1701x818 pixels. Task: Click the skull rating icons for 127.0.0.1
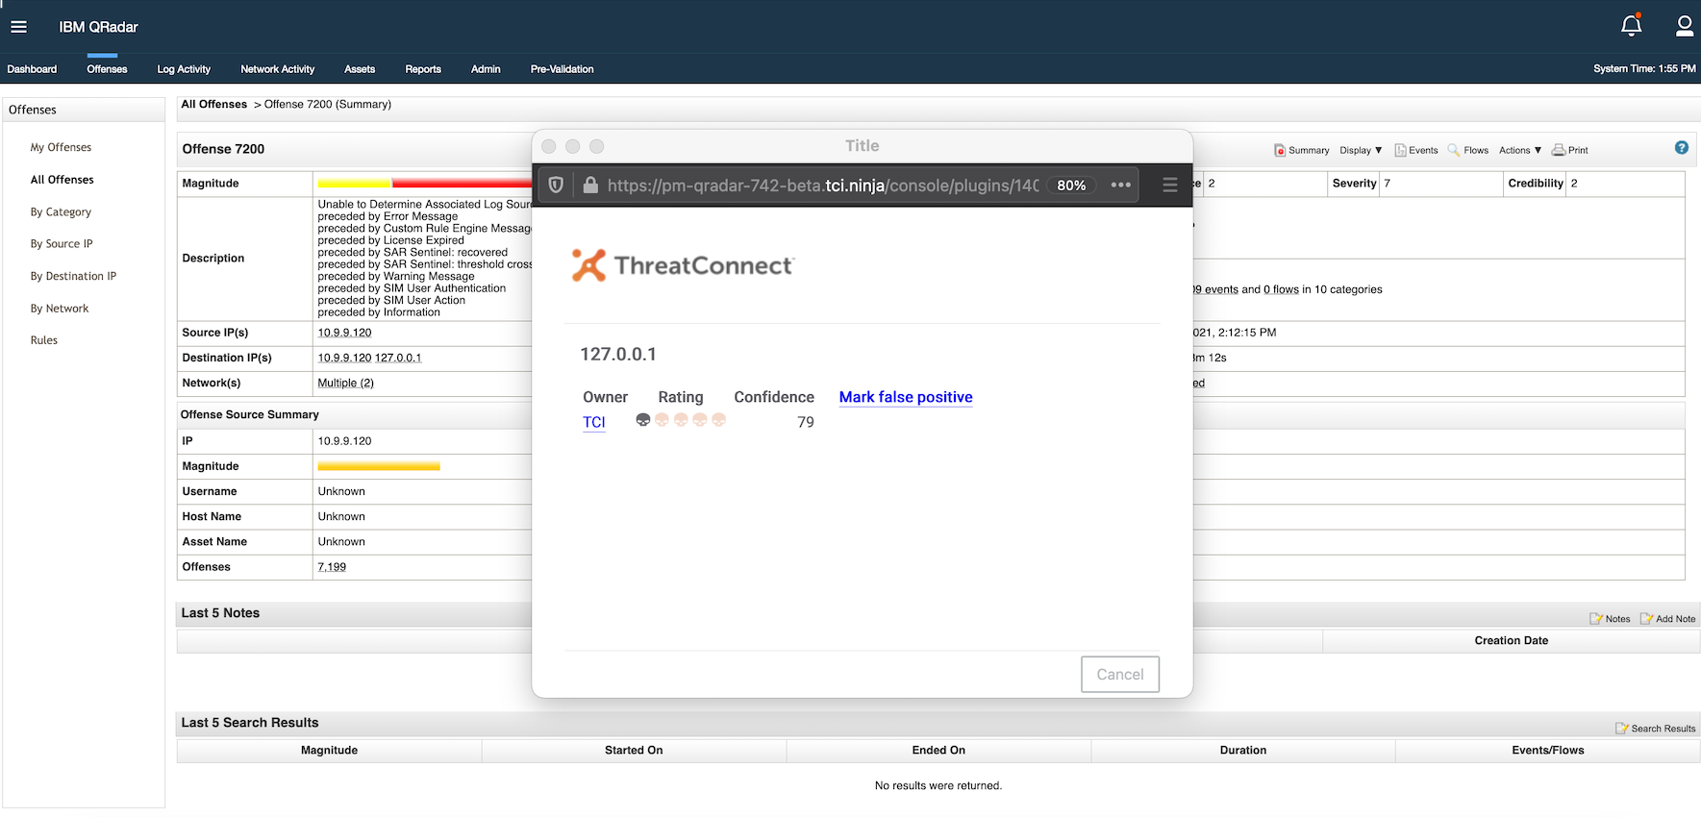coord(681,420)
